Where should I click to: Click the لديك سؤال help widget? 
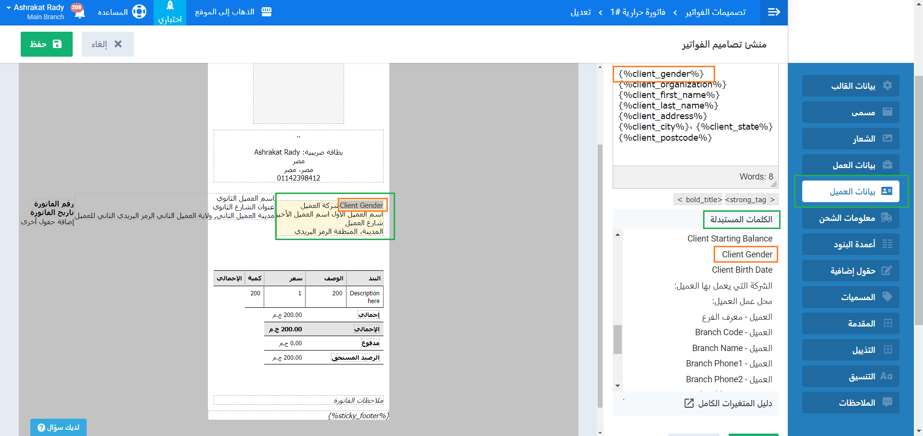58,427
